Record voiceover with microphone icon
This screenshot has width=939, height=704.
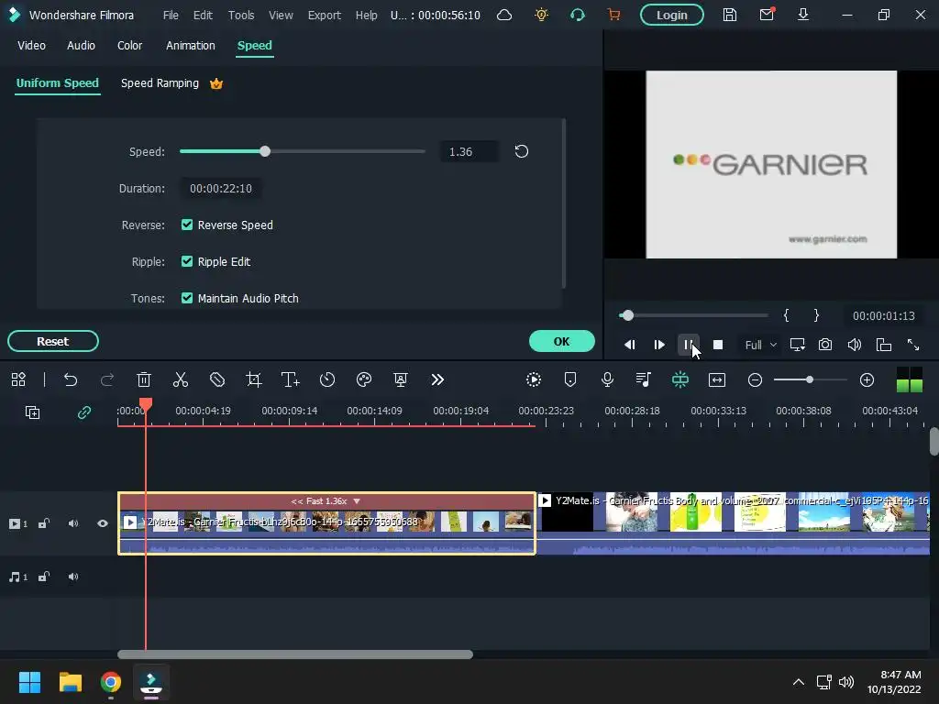tap(607, 379)
